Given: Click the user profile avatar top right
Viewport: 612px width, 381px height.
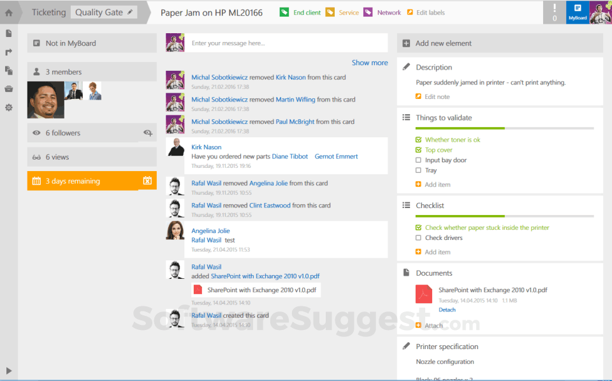Looking at the screenshot, I should click(601, 13).
